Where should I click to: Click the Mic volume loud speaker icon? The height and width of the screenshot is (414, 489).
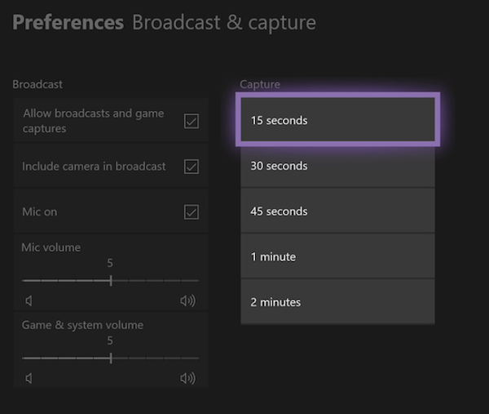point(188,300)
